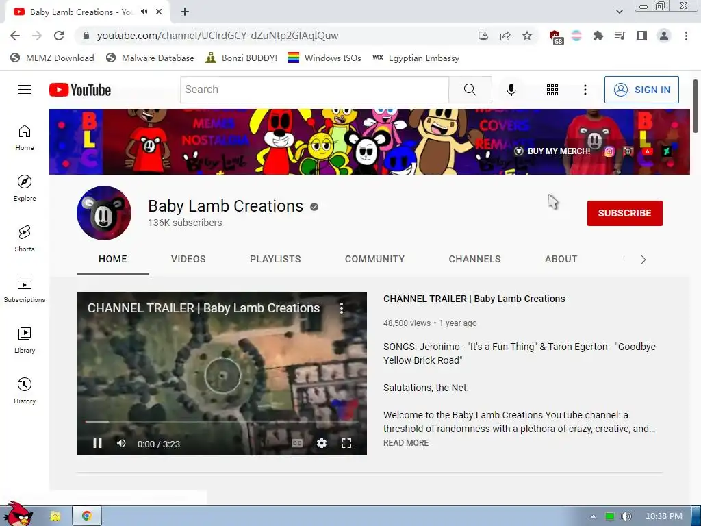Viewport: 701px width, 526px height.
Task: Open Shorts in the sidebar
Action: [25, 238]
